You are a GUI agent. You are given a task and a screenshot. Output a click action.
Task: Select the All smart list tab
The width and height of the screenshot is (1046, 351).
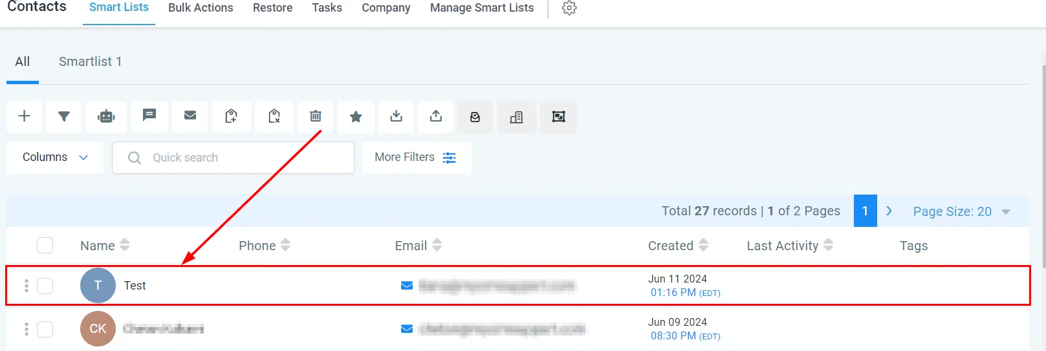tap(23, 62)
